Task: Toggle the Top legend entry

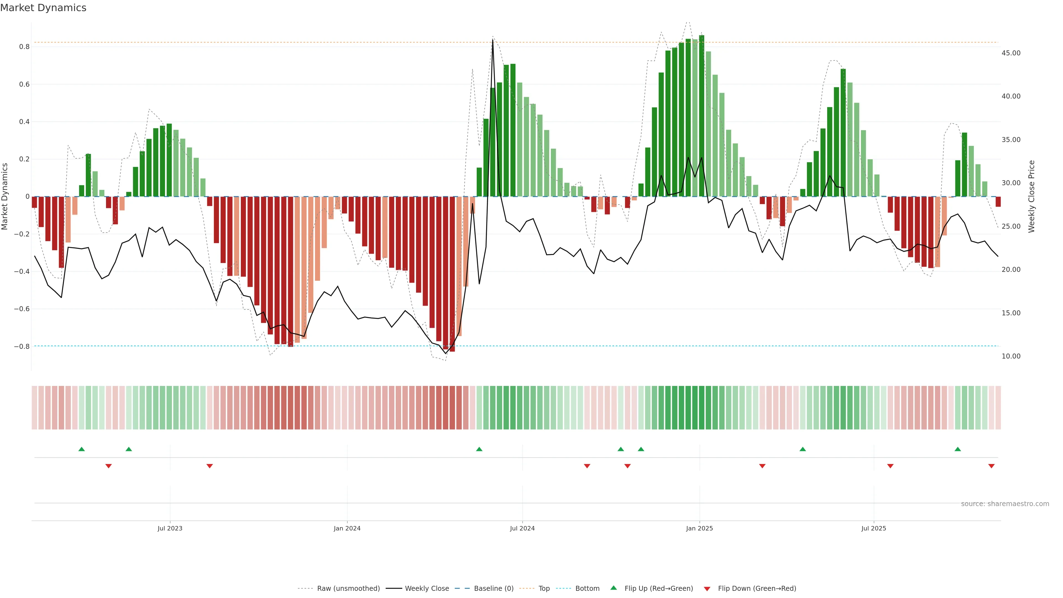Action: (544, 588)
